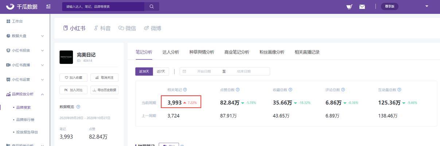Click the 35.66万 favorites value
Image resolution: width=440 pixels, height=146 pixels.
[x=283, y=103]
